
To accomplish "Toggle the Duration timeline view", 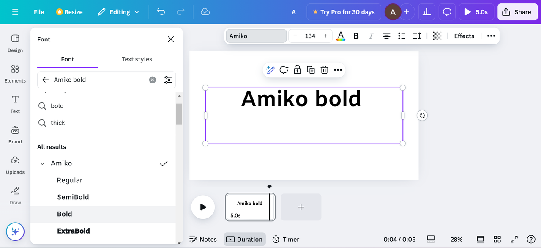I will (x=245, y=240).
